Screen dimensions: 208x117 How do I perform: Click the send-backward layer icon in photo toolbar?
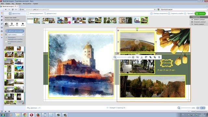click(155, 57)
